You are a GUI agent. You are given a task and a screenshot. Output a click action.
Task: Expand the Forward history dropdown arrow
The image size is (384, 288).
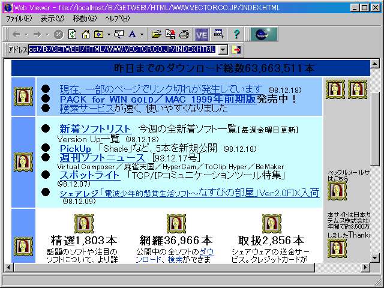click(x=47, y=35)
